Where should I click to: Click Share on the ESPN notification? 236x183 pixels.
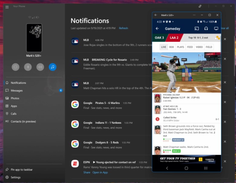[x=87, y=172]
